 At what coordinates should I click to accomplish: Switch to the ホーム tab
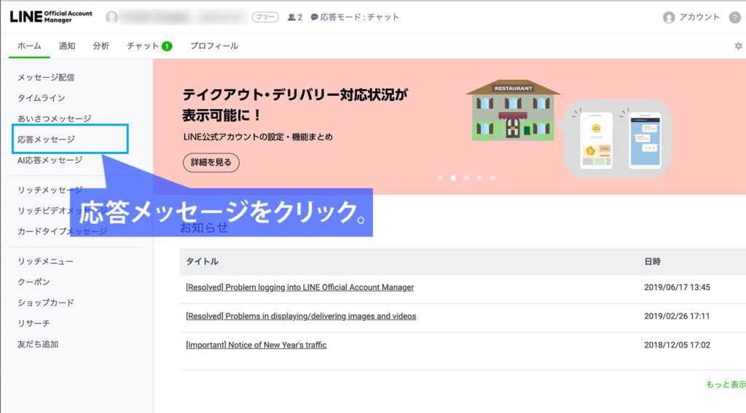tap(29, 46)
